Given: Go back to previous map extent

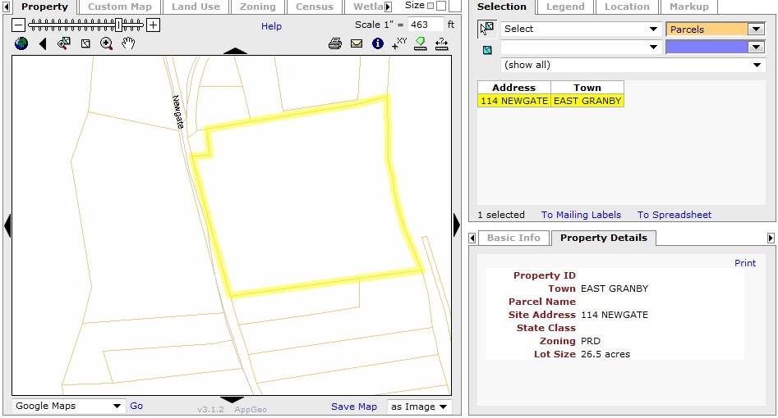Looking at the screenshot, I should coord(43,43).
